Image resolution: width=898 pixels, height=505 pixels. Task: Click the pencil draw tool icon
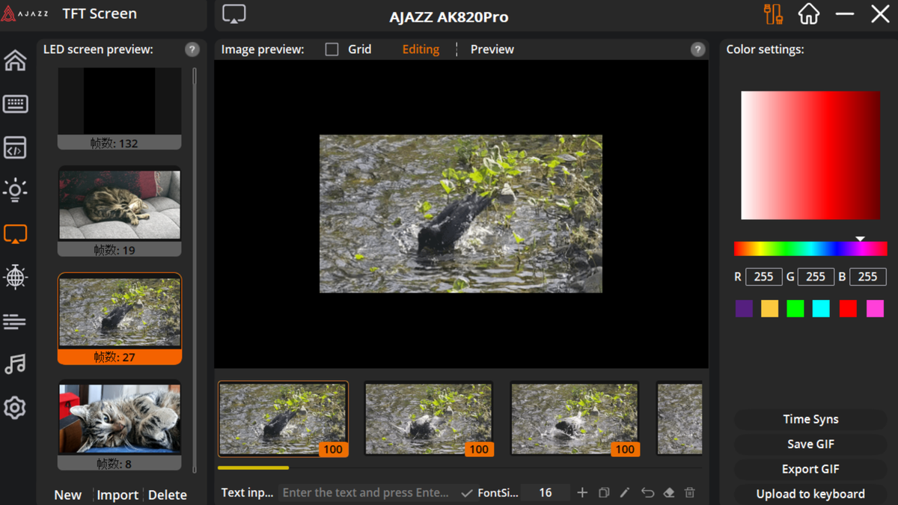[625, 492]
